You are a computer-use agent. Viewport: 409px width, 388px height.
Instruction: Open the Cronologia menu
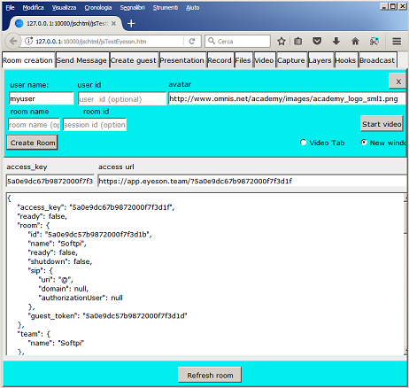(x=98, y=8)
